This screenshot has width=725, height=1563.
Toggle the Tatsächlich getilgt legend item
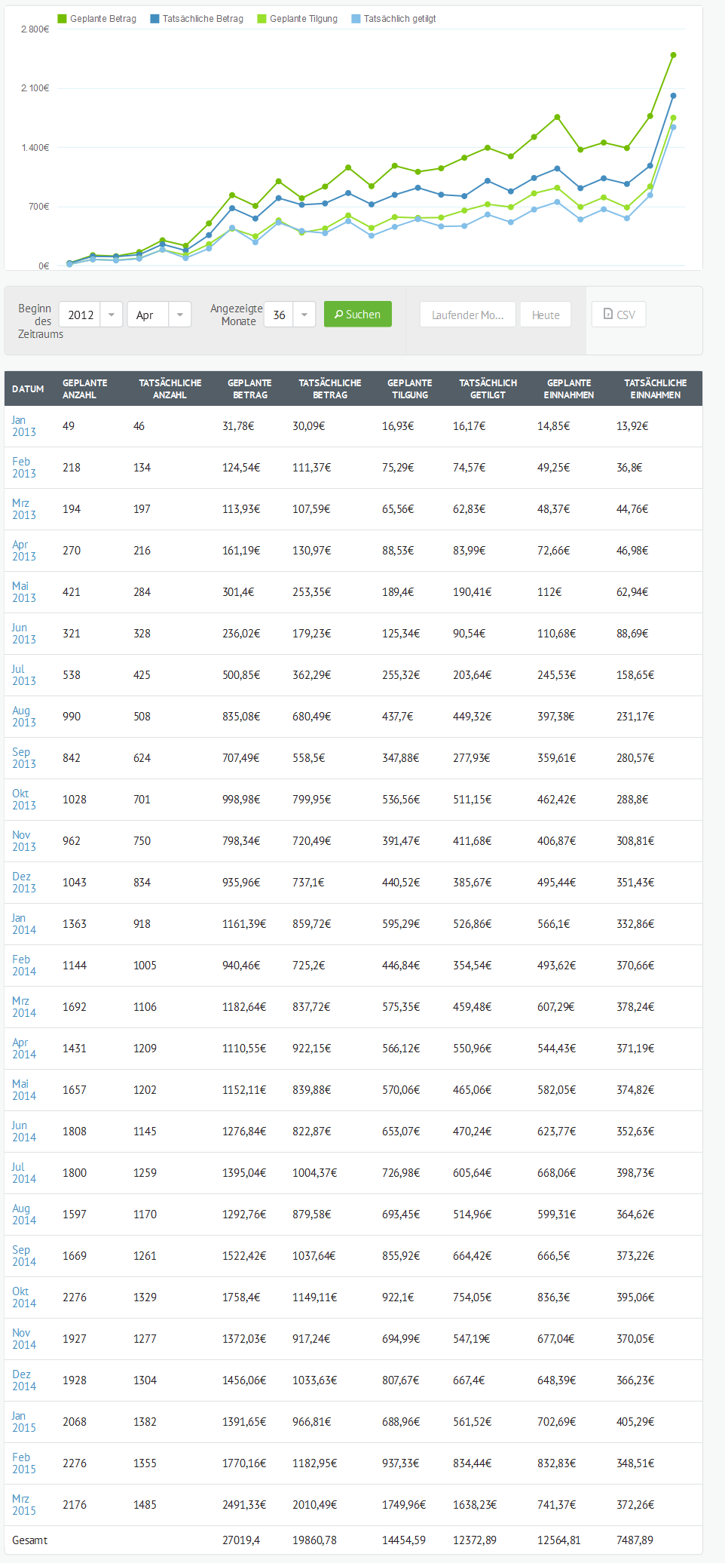393,19
